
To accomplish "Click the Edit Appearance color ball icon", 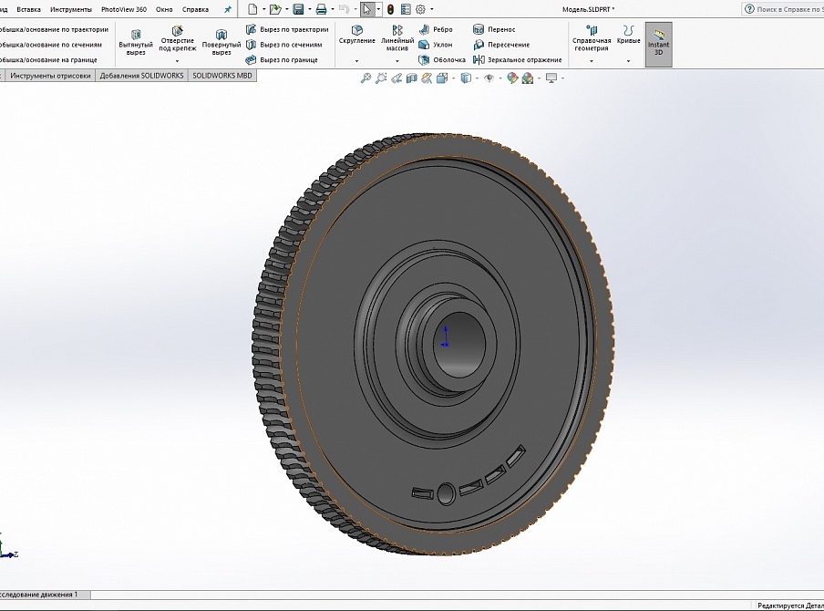I will click(x=513, y=78).
